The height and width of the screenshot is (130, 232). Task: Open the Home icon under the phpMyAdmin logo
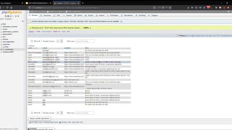[x=6, y=16]
